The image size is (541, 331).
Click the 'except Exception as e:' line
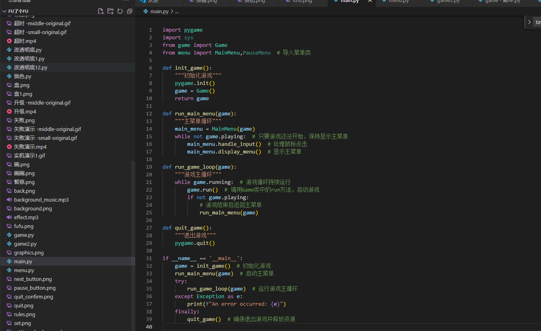click(209, 297)
